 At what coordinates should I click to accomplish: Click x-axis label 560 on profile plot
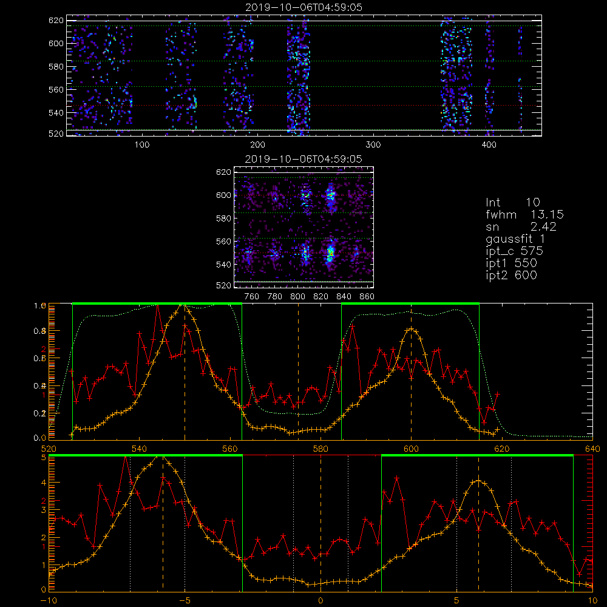point(230,449)
